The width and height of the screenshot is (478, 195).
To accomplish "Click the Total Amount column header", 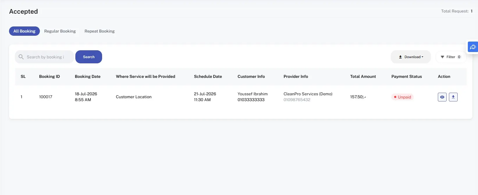I will click(363, 76).
